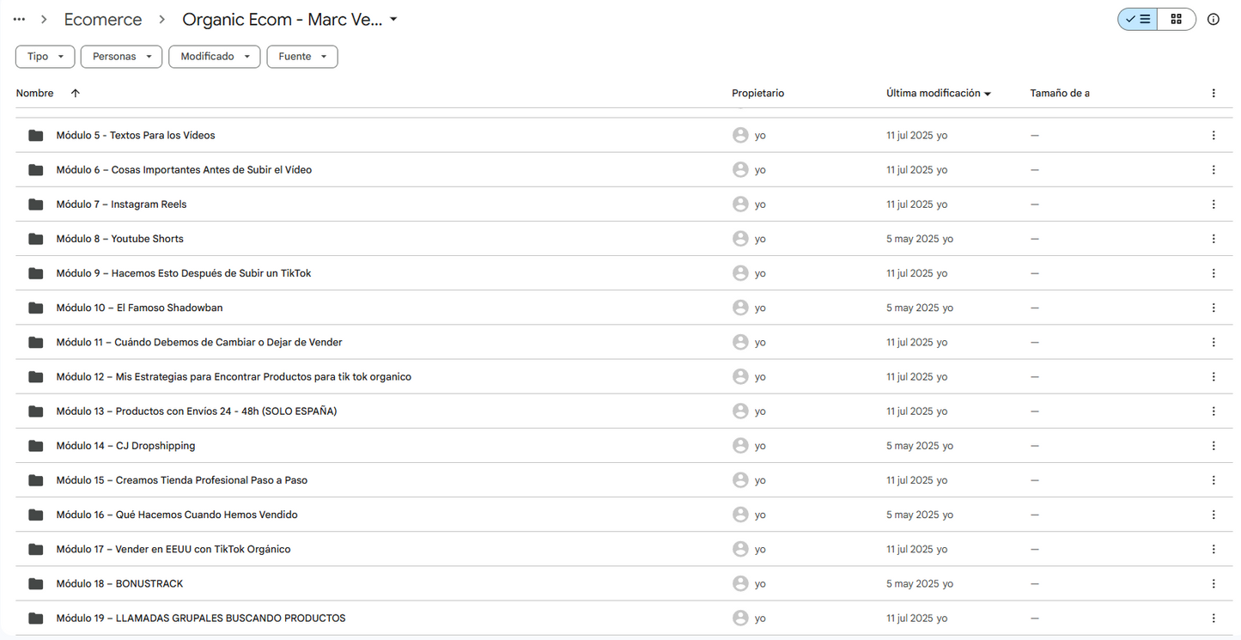Open Módulo 10 – El Famoso Shadowban
Screen dimensions: 1241x640
[139, 308]
